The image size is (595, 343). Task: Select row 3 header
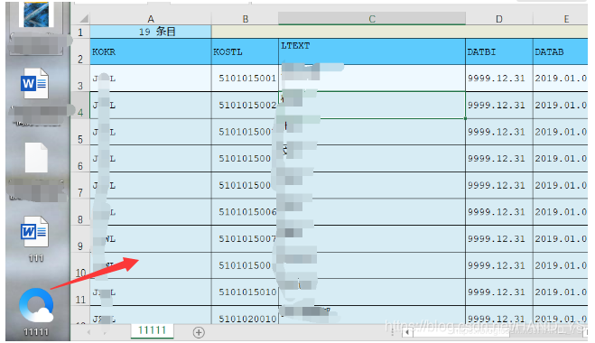click(x=80, y=79)
